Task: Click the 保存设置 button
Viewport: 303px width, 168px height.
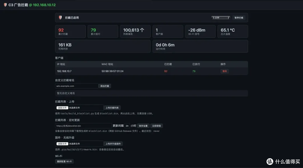Action: tap(143, 126)
